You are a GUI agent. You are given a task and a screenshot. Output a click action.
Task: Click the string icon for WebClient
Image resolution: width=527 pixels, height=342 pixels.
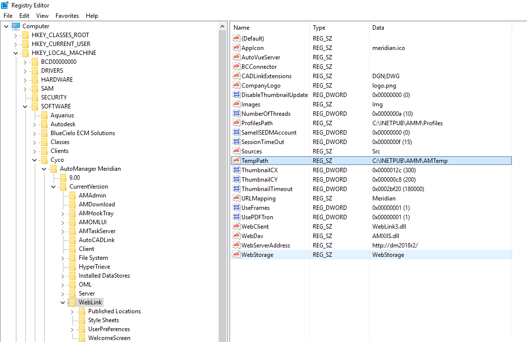coord(236,226)
